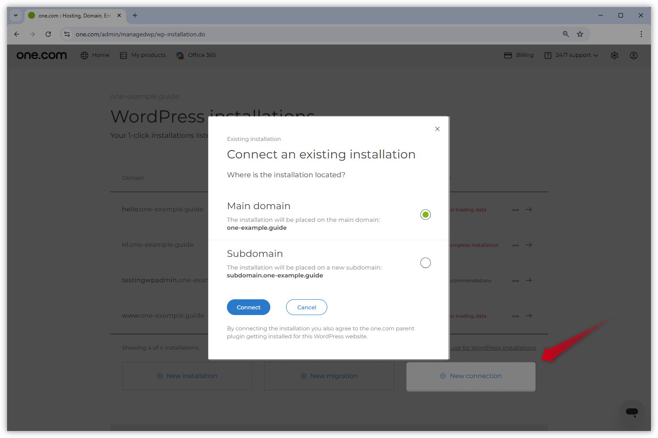This screenshot has height=438, width=658.
Task: Click New connection button
Action: [471, 376]
